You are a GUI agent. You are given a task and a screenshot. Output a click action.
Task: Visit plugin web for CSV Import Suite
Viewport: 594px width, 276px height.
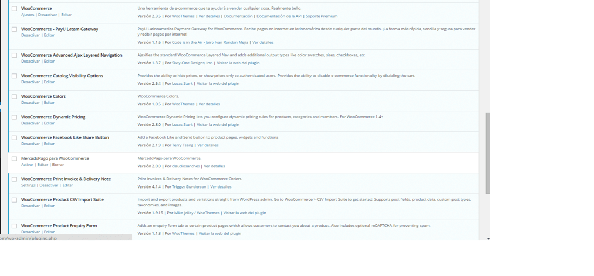[x=245, y=213]
